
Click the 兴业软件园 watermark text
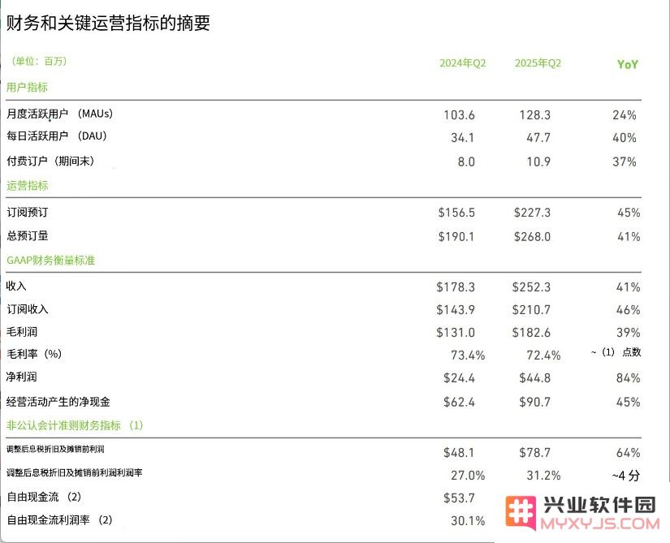[599, 504]
